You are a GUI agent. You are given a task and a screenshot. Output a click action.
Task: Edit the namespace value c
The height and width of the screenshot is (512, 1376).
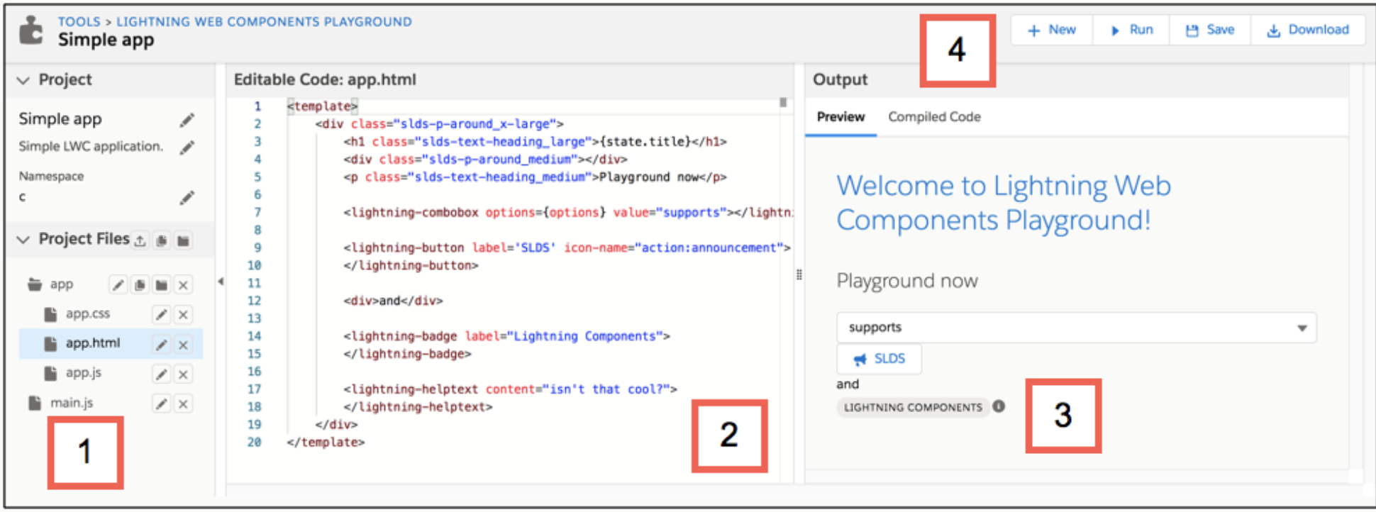tap(187, 198)
